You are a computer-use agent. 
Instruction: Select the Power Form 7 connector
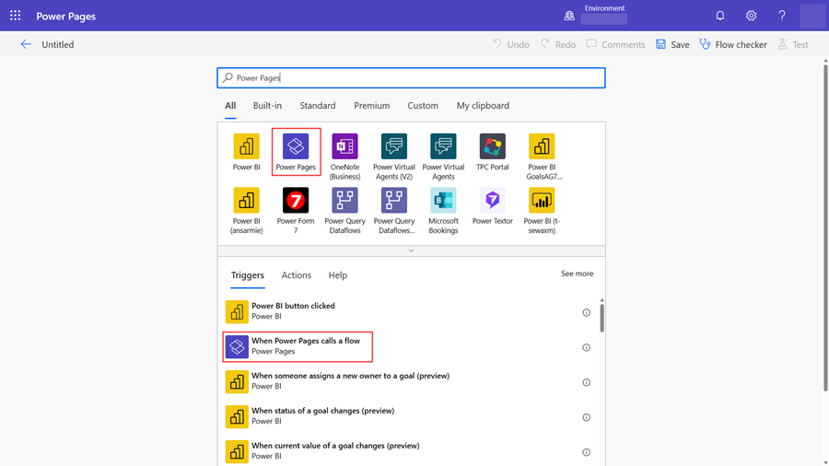tap(296, 211)
